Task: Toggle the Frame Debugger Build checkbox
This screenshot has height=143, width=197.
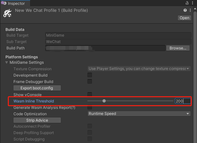Action: 90,82
